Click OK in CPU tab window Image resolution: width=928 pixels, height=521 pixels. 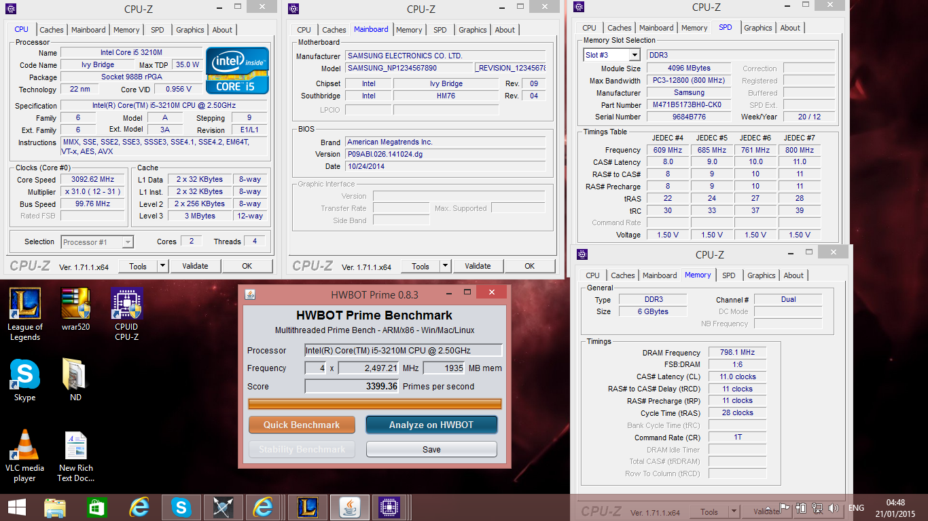[x=247, y=266]
